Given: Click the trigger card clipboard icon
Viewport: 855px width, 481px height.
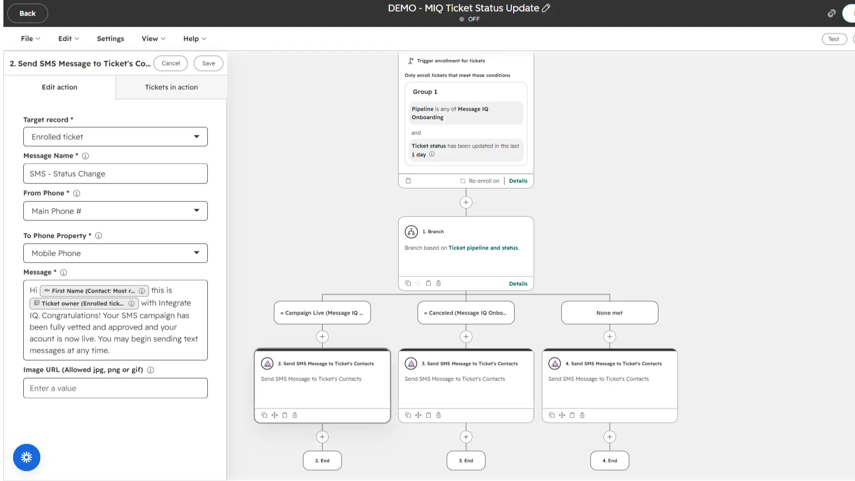Looking at the screenshot, I should coord(408,181).
